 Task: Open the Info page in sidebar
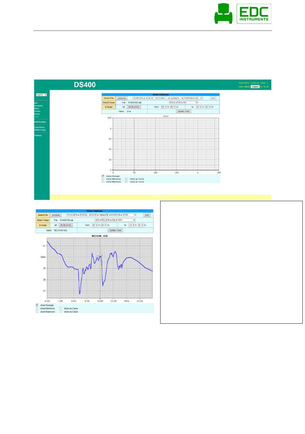click(x=36, y=103)
